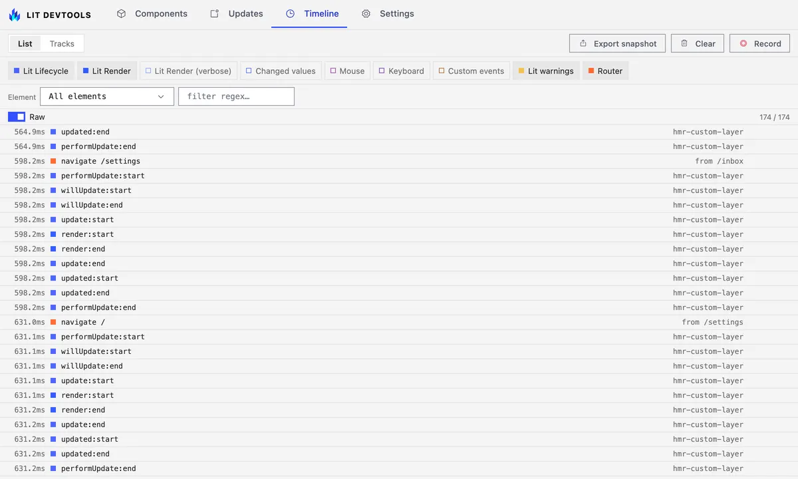Switch to Tracks view
This screenshot has height=479, width=798.
click(x=62, y=44)
